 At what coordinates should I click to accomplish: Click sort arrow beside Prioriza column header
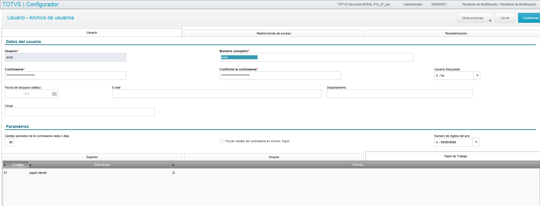[x=173, y=165]
